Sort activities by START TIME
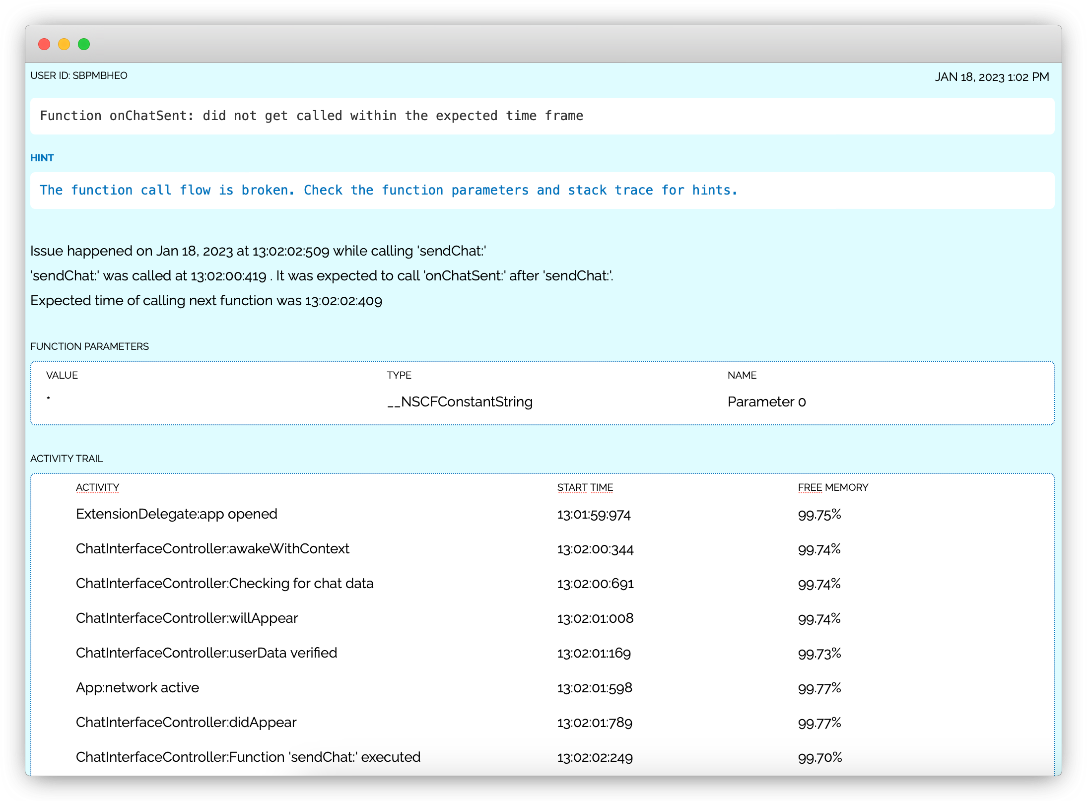 point(585,487)
